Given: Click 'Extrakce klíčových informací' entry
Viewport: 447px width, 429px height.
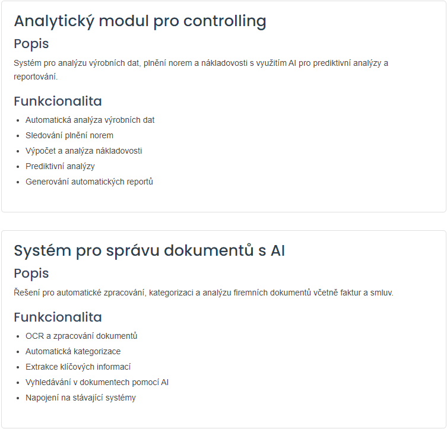Looking at the screenshot, I should pos(78,367).
